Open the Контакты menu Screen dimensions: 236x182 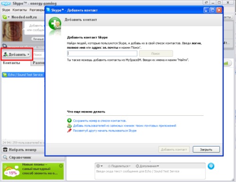click(20, 10)
